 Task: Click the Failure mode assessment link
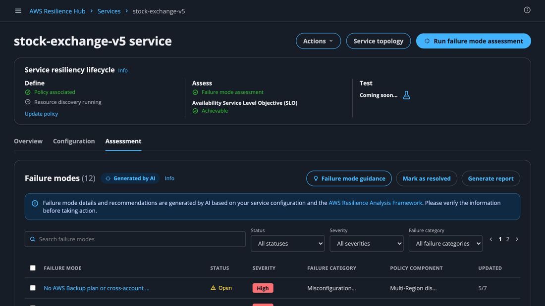coord(232,92)
